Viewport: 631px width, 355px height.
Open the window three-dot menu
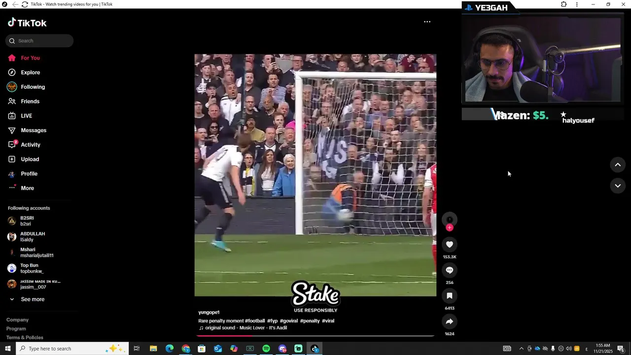tap(577, 4)
